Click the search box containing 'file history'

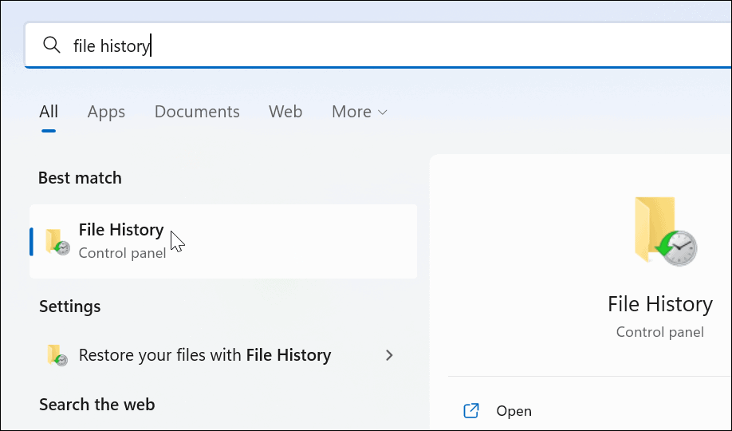(378, 45)
